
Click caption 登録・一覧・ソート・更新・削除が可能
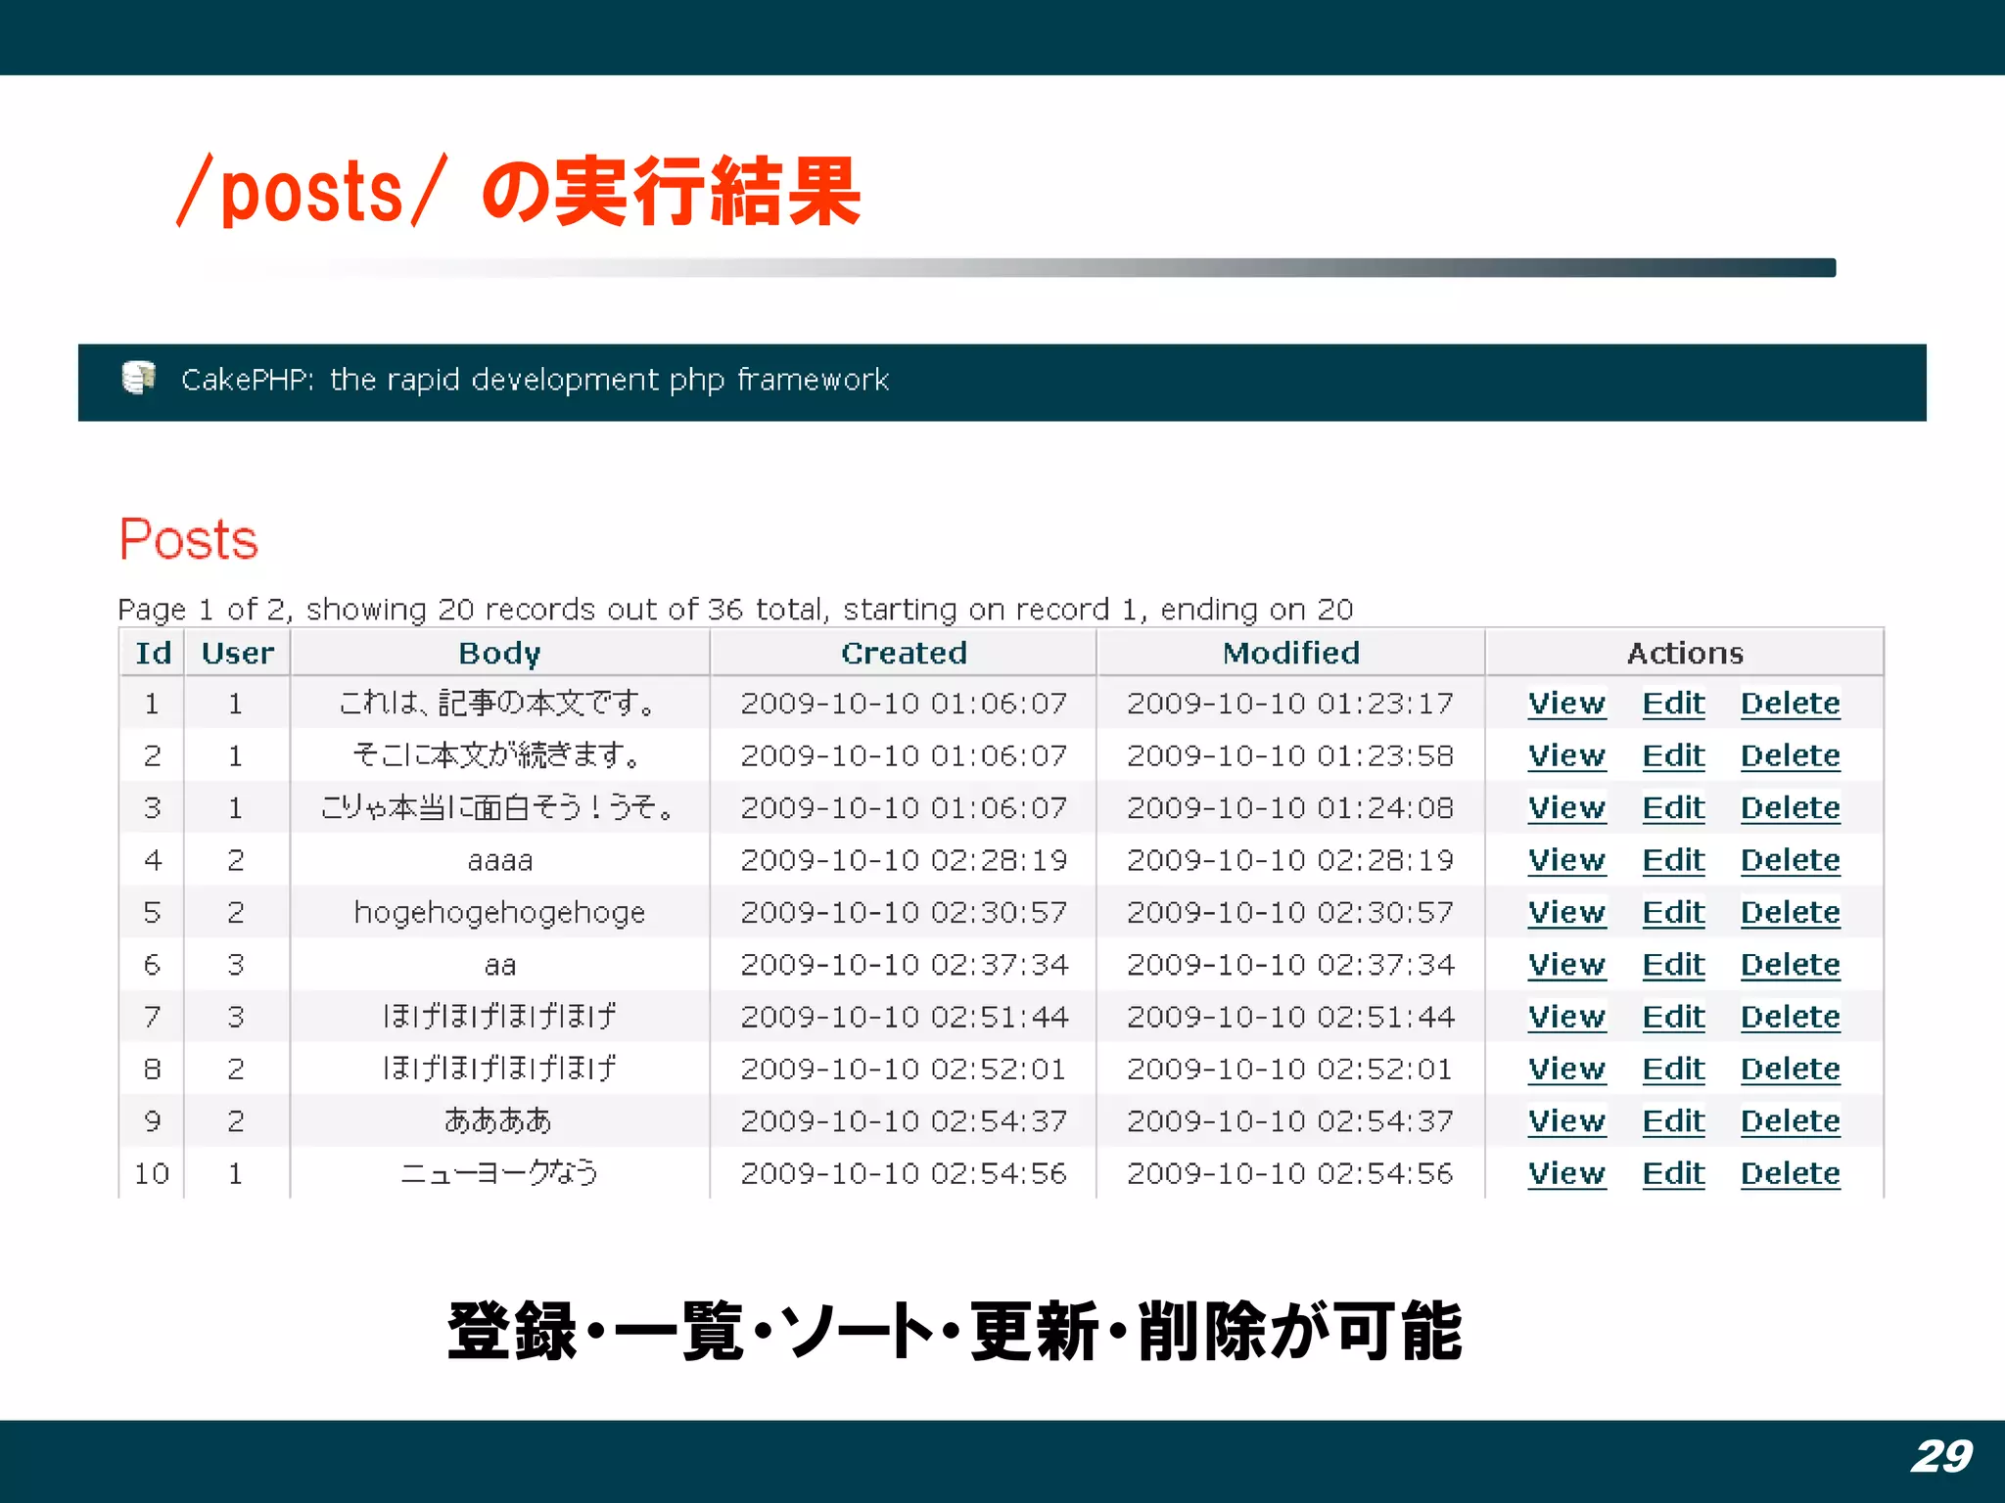pos(955,1331)
